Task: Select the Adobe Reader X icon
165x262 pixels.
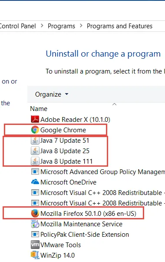Action: pos(35,119)
